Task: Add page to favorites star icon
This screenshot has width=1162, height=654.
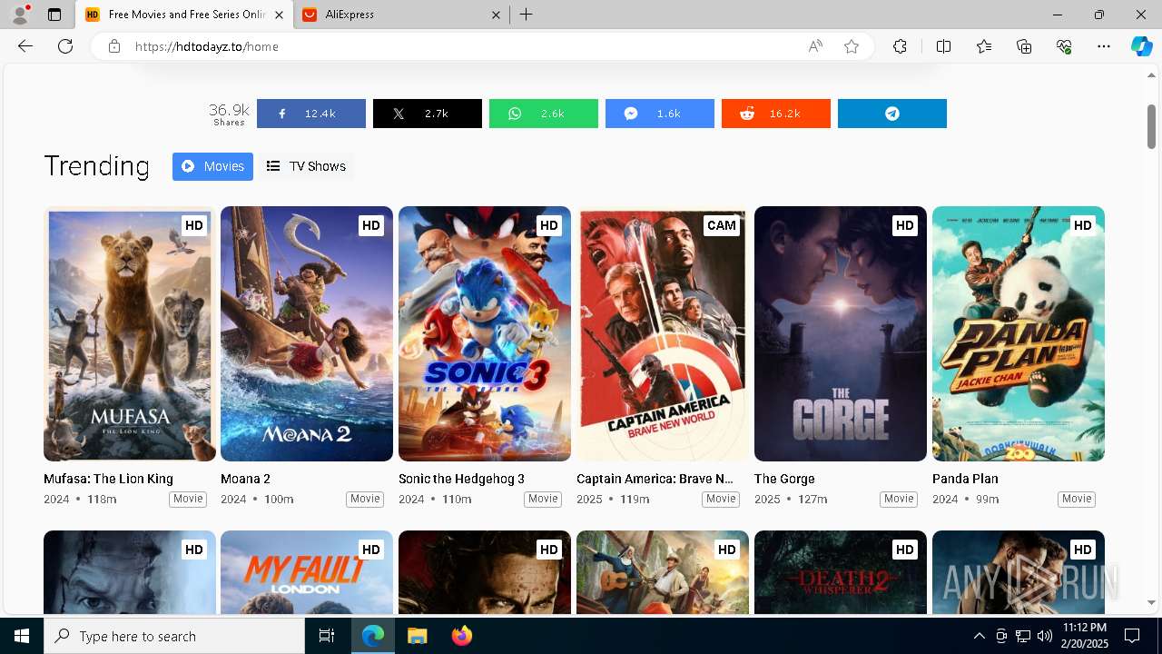Action: [852, 46]
